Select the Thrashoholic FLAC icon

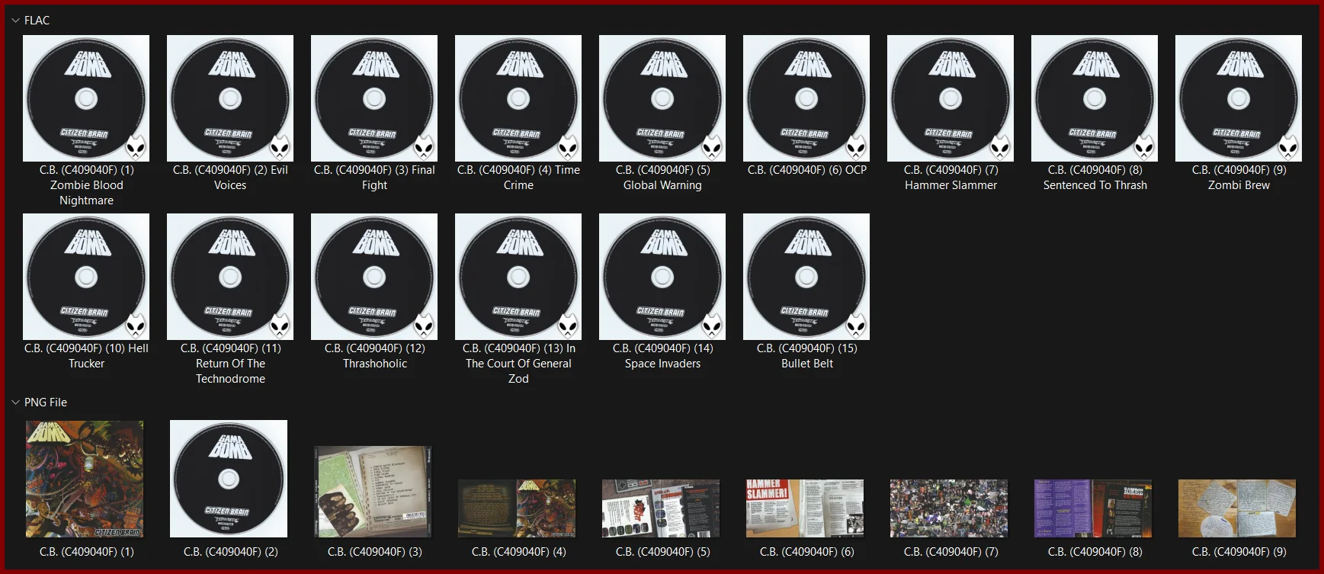pos(374,277)
